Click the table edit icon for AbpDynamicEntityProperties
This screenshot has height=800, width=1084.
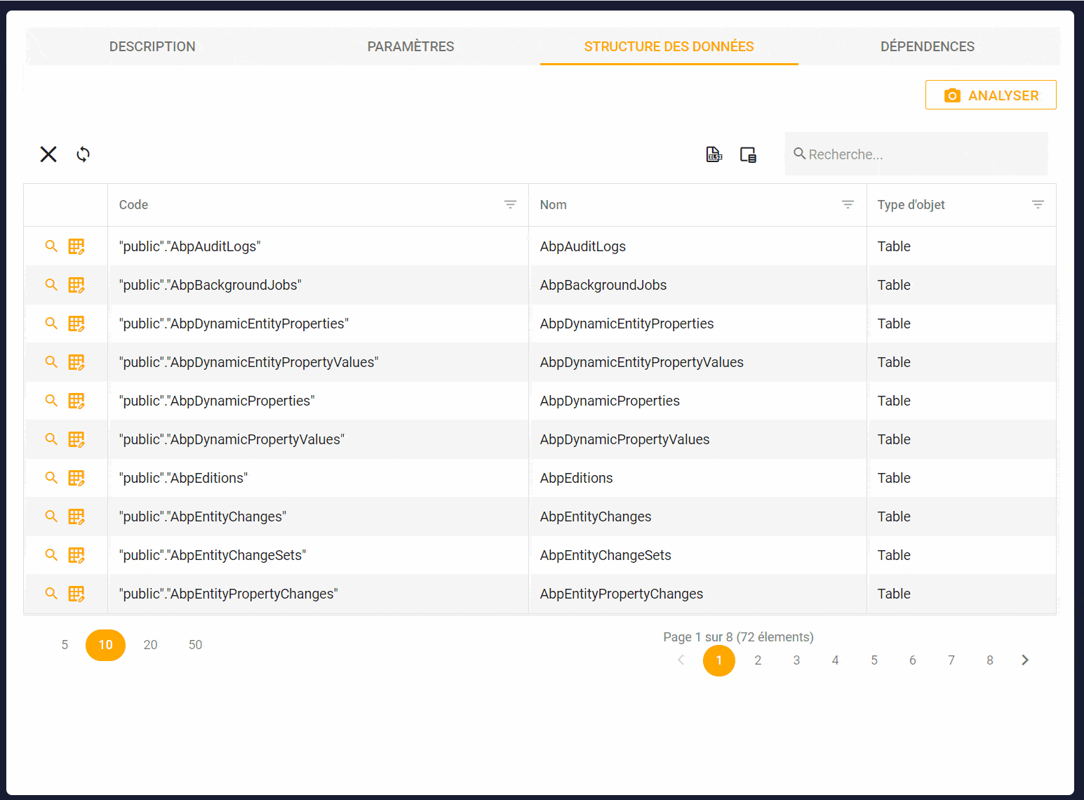click(x=76, y=324)
